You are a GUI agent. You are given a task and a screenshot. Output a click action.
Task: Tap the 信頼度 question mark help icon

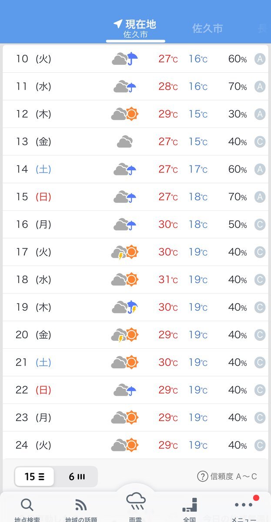click(203, 476)
